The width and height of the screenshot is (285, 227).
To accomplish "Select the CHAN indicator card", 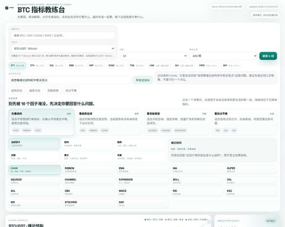I will tap(34, 170).
